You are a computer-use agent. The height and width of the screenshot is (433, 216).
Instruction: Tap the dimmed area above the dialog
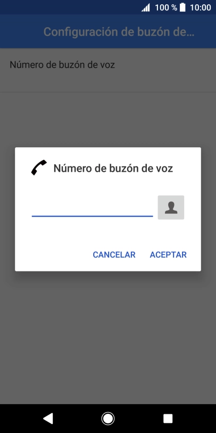tap(108, 119)
